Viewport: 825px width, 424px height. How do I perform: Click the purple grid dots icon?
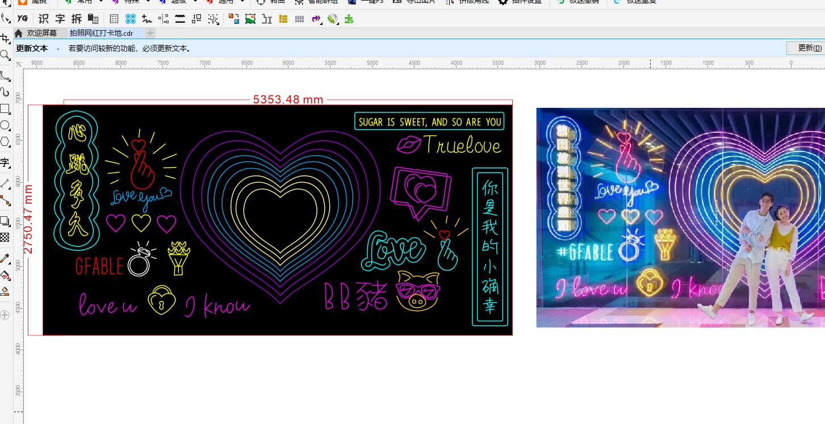click(300, 19)
